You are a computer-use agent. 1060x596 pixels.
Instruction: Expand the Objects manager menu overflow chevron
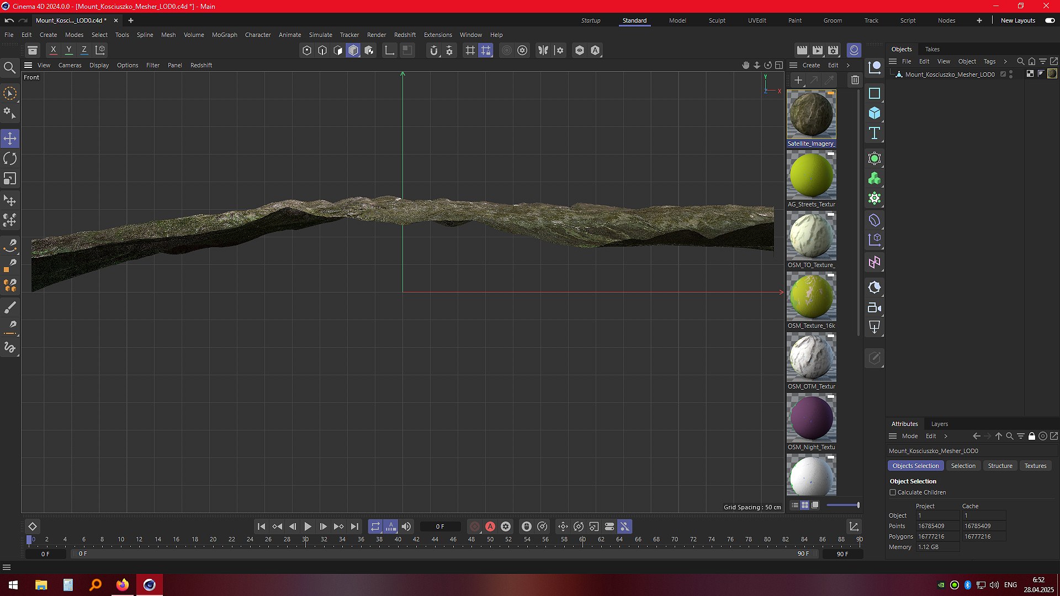pos(1005,61)
